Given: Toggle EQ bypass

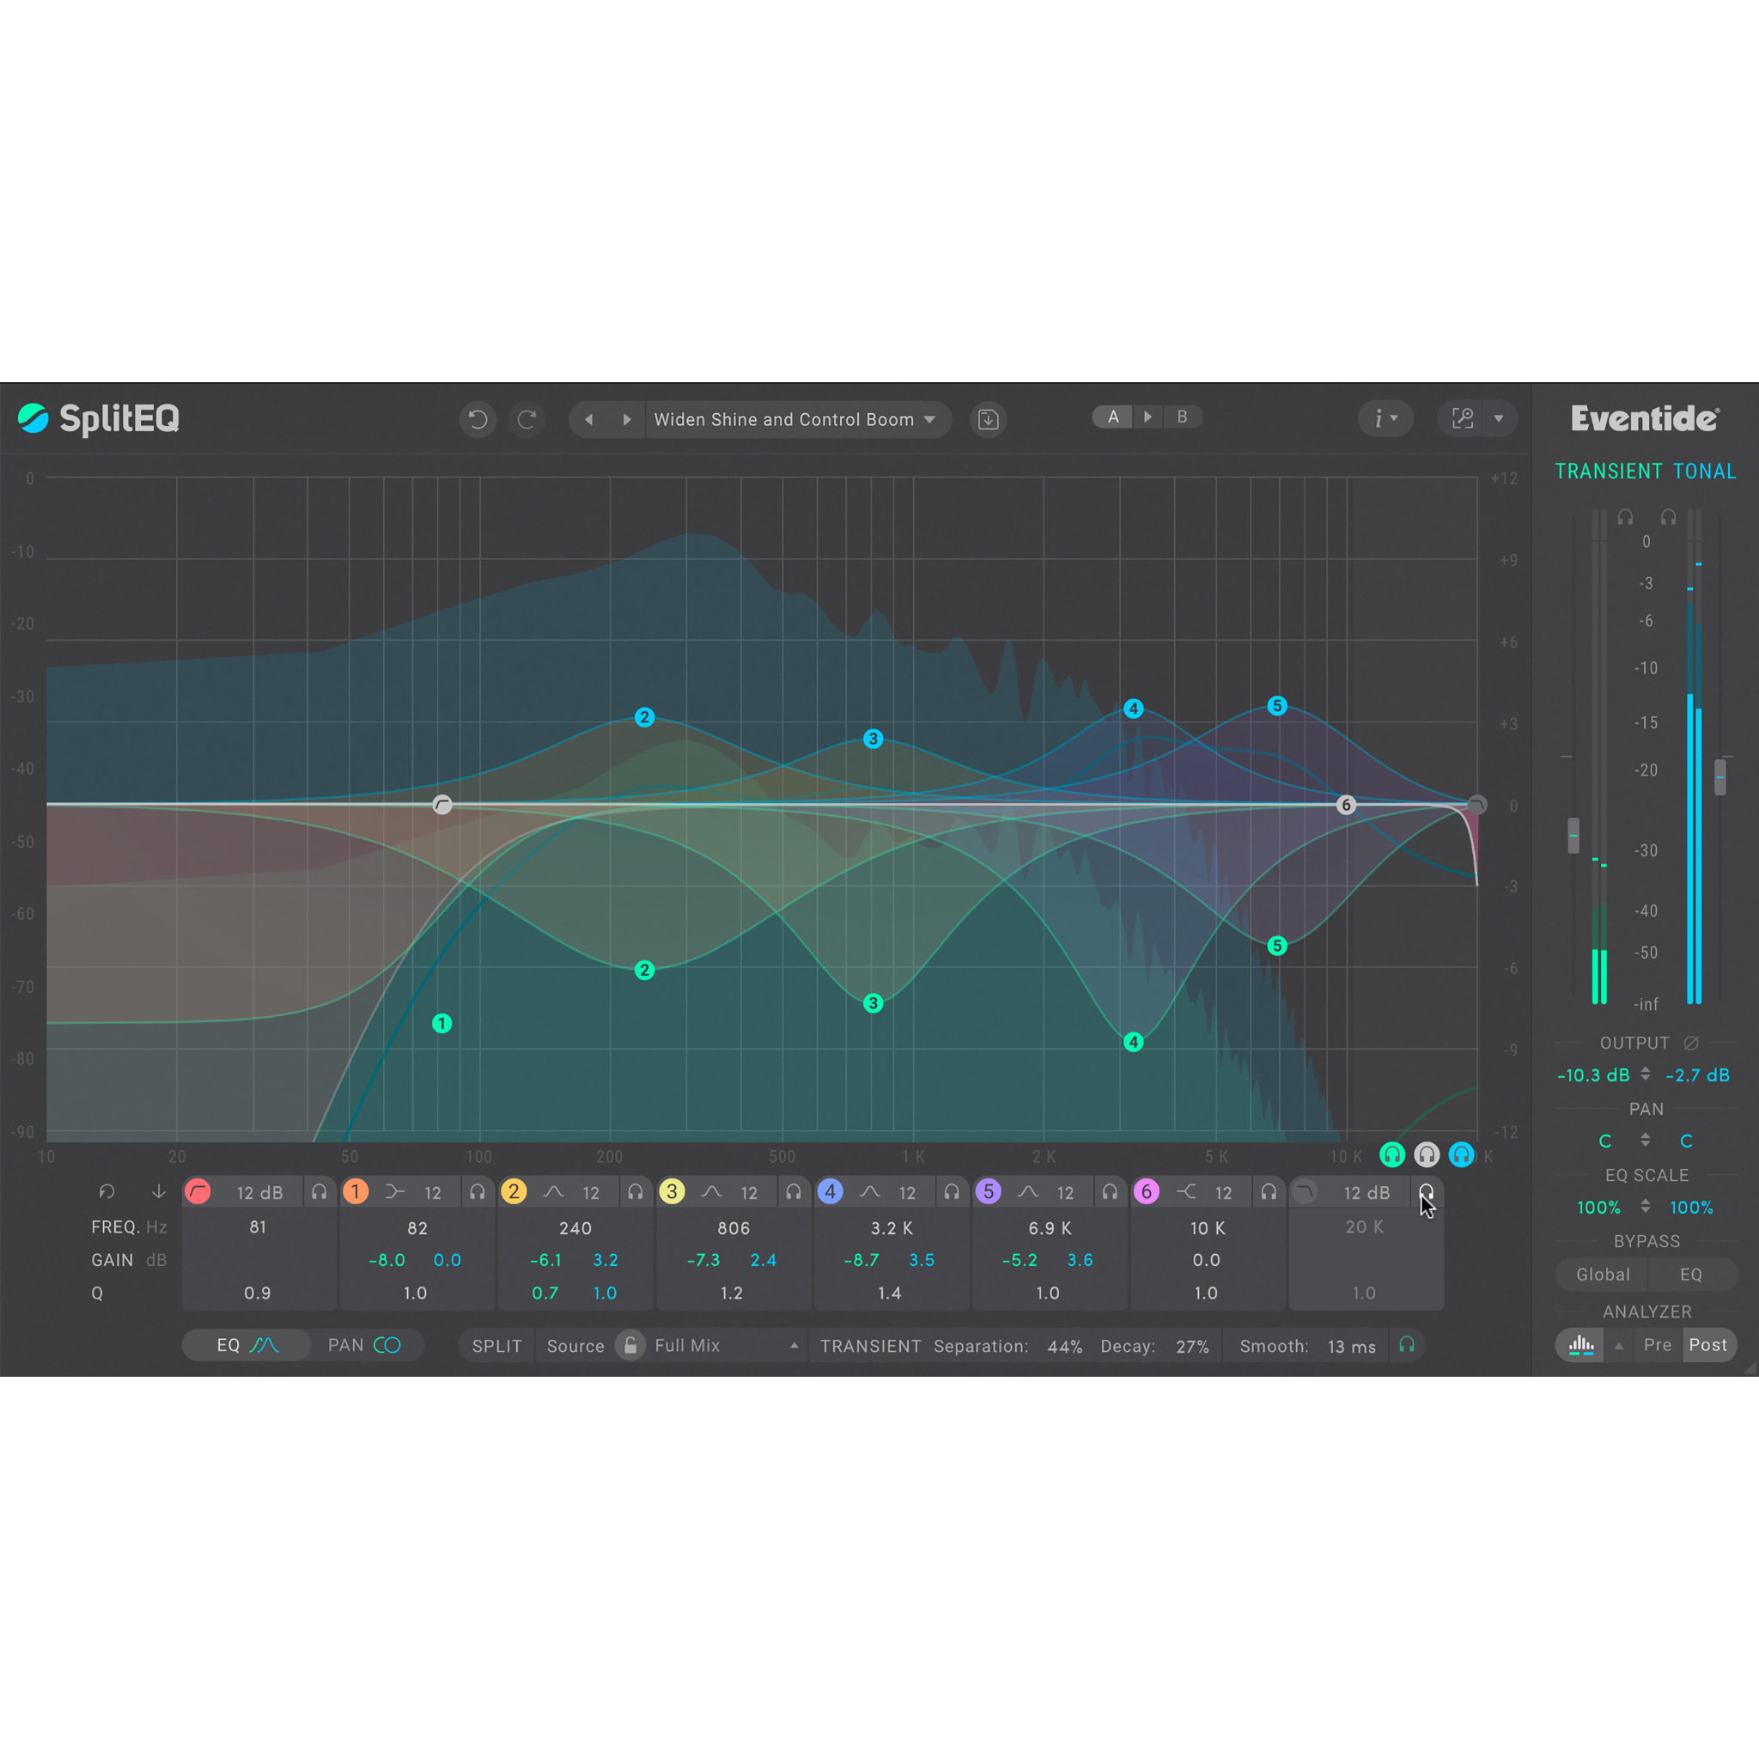Looking at the screenshot, I should 1690,1274.
